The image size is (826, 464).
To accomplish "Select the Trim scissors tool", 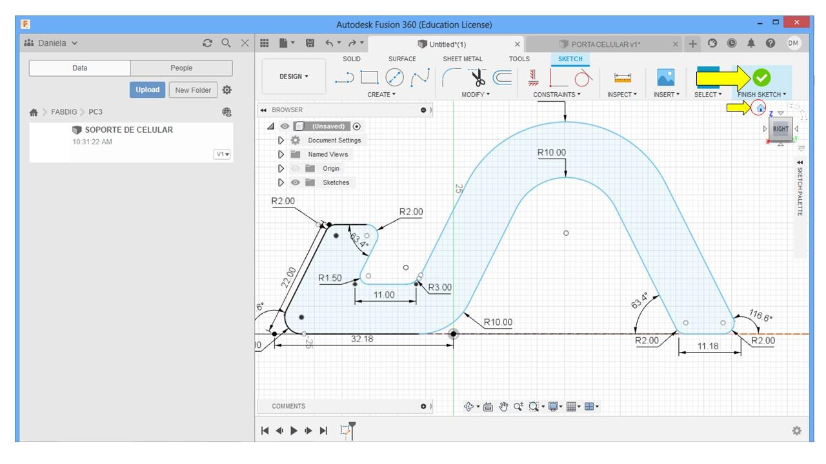I will click(x=479, y=79).
